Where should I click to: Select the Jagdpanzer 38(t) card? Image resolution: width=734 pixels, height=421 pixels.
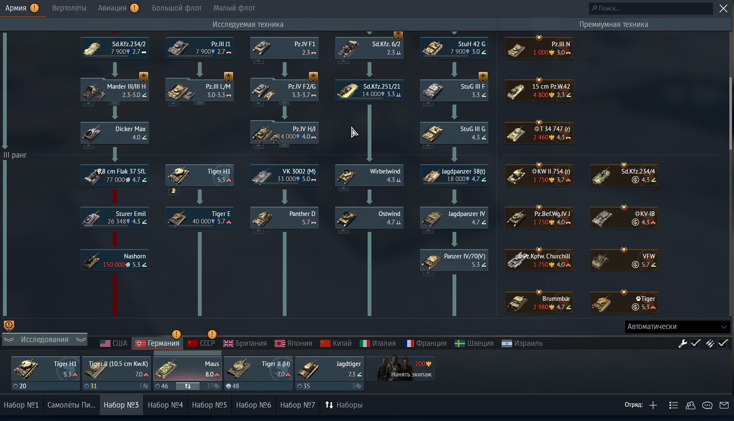coord(454,175)
